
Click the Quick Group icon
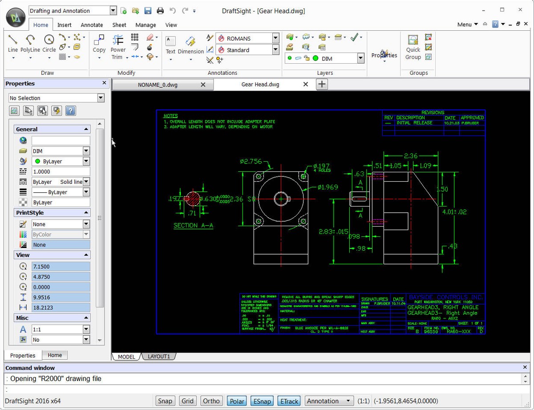click(x=413, y=40)
